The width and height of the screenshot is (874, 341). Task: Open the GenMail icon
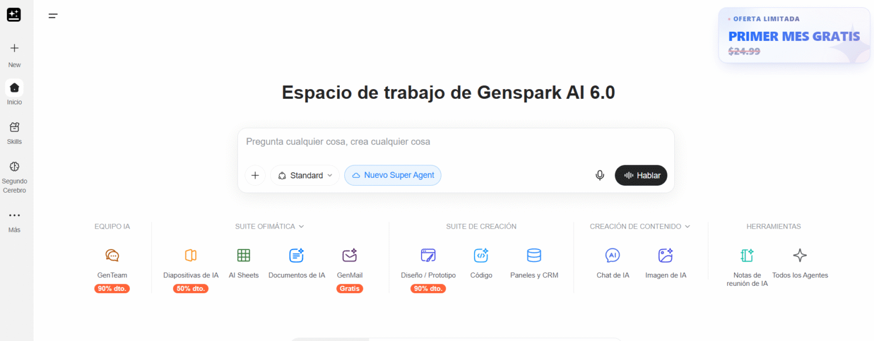349,255
